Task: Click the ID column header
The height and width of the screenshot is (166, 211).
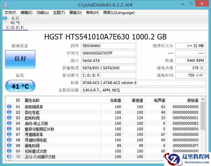Action: (x=18, y=100)
